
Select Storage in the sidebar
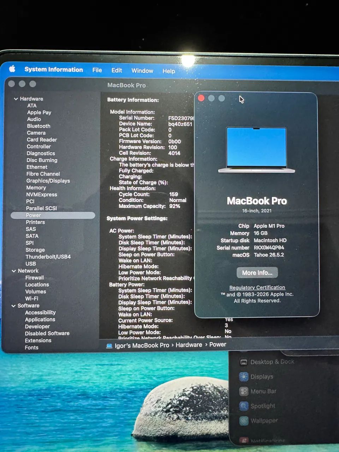pyautogui.click(x=35, y=250)
